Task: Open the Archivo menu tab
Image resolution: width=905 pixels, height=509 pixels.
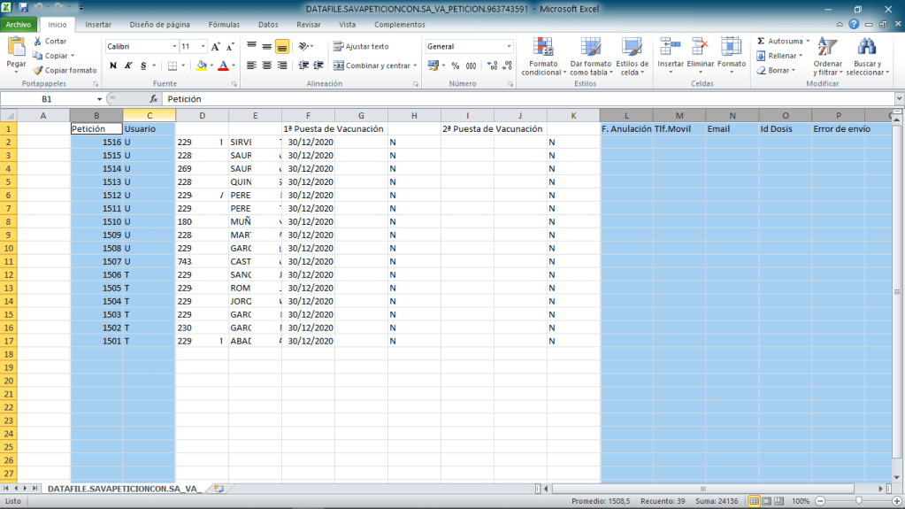Action: (18, 25)
